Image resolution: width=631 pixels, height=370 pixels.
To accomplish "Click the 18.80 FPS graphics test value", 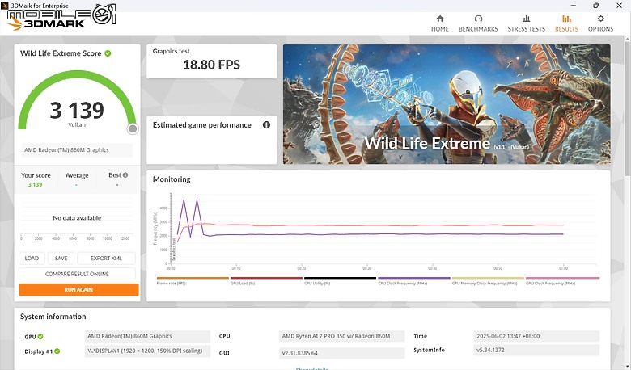I will coord(212,65).
